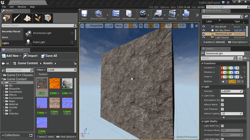The image size is (250, 140).
Task: Add a new collection with plus icon
Action: pyautogui.click(x=31, y=135)
